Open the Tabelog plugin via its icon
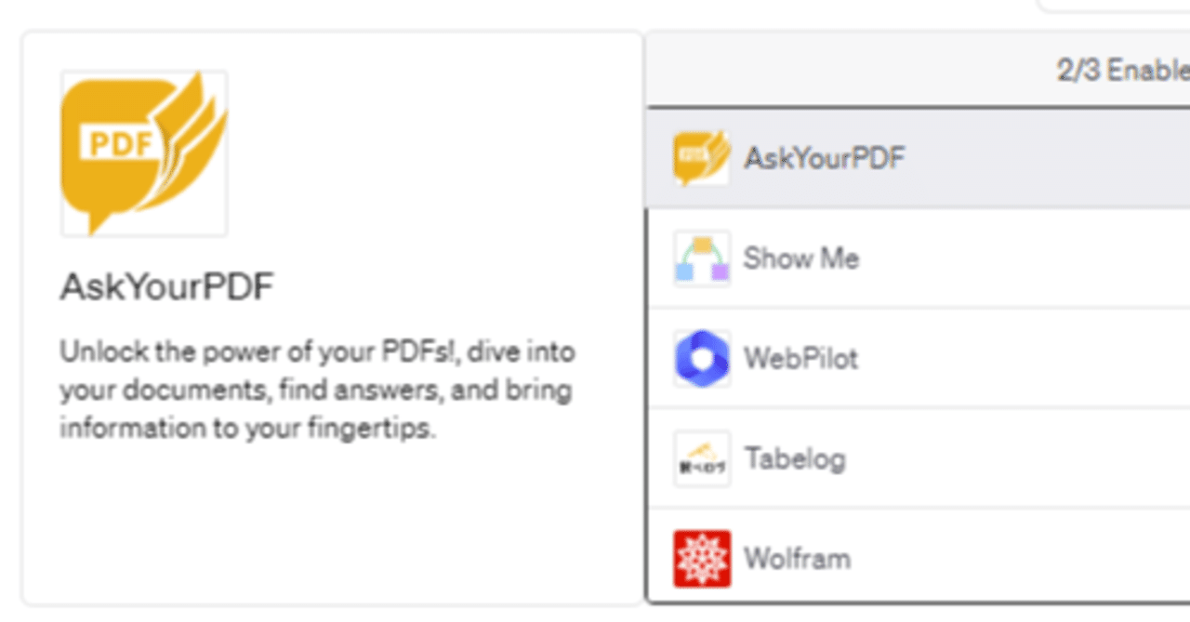Image resolution: width=1190 pixels, height=622 pixels. pyautogui.click(x=702, y=458)
